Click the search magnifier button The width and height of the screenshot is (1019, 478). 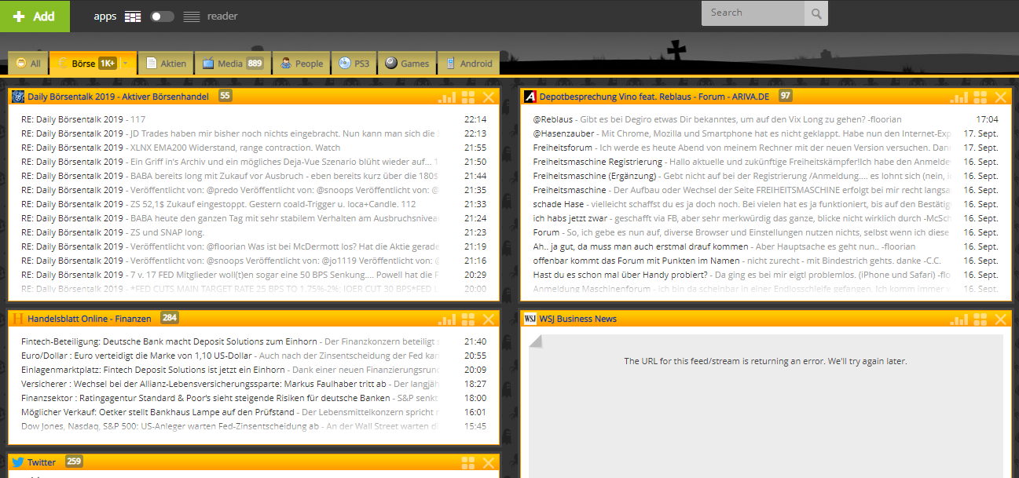(x=816, y=13)
